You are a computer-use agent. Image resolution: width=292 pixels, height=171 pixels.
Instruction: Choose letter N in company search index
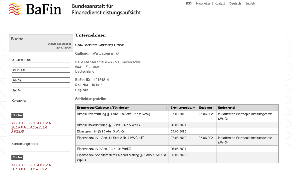click(x=50, y=123)
